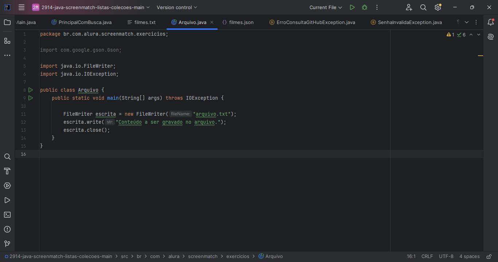Select com in breadcrumb bar
This screenshot has width=498, height=262.
click(x=155, y=256)
